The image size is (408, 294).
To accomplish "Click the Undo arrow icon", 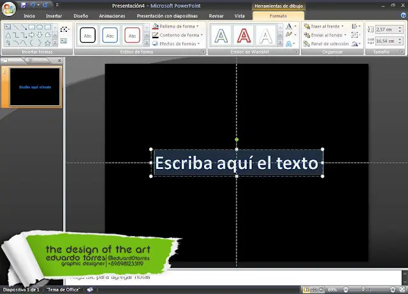I will click(x=34, y=5).
